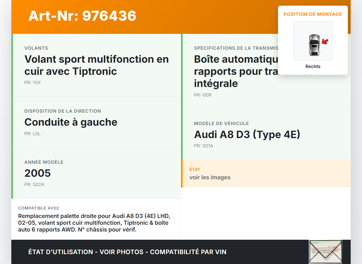The height and width of the screenshot is (264, 362).
Task: Click the orange POSITION DE MONTAGE header icon
Action: pyautogui.click(x=313, y=14)
